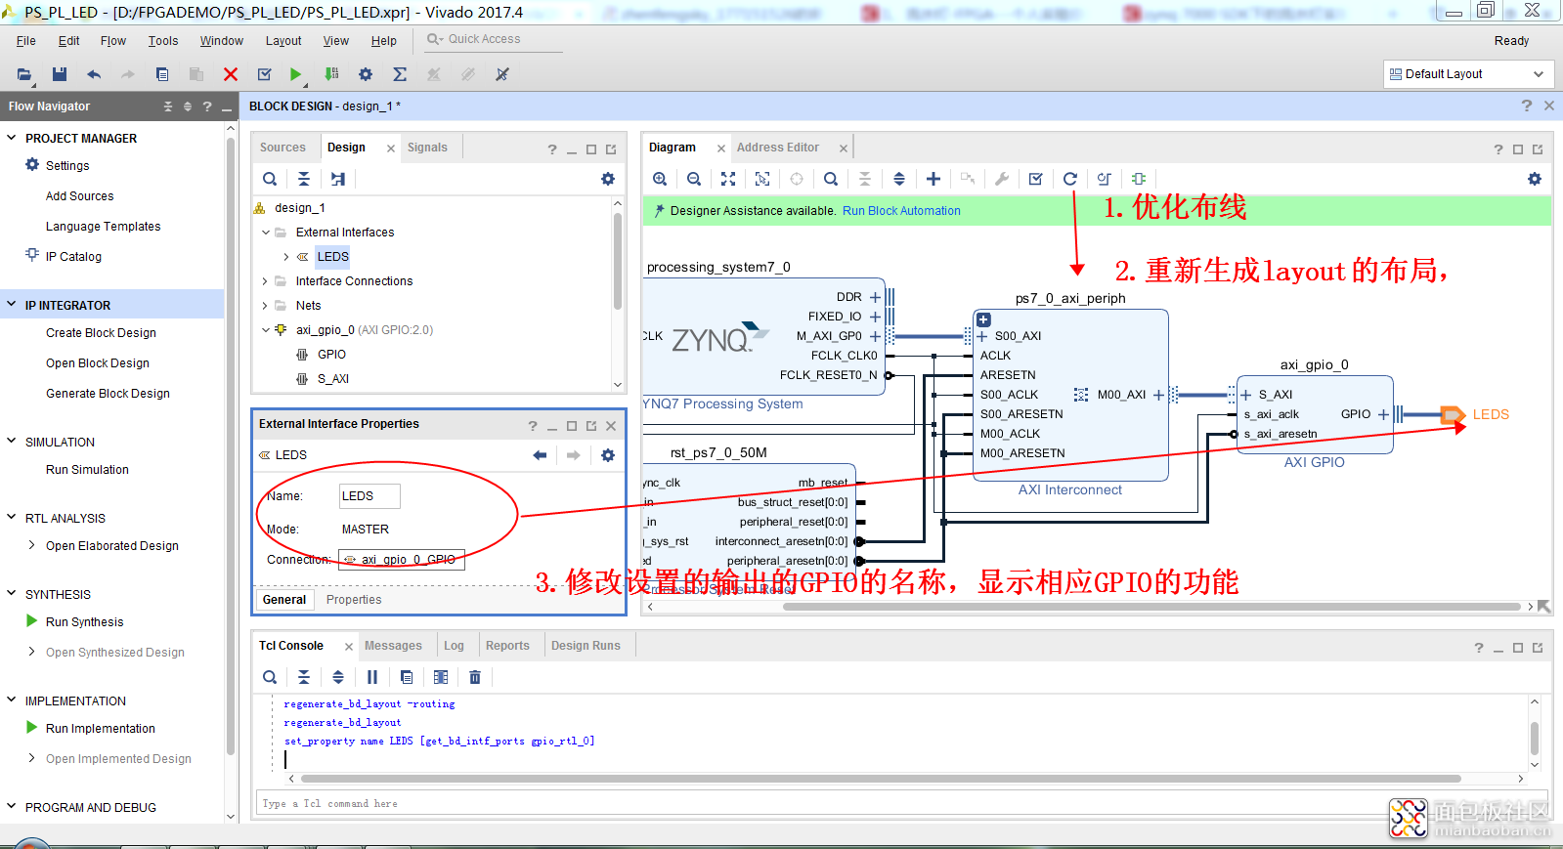Image resolution: width=1563 pixels, height=849 pixels.
Task: Collapse the PROJECT MANAGER section
Action: pyautogui.click(x=12, y=138)
